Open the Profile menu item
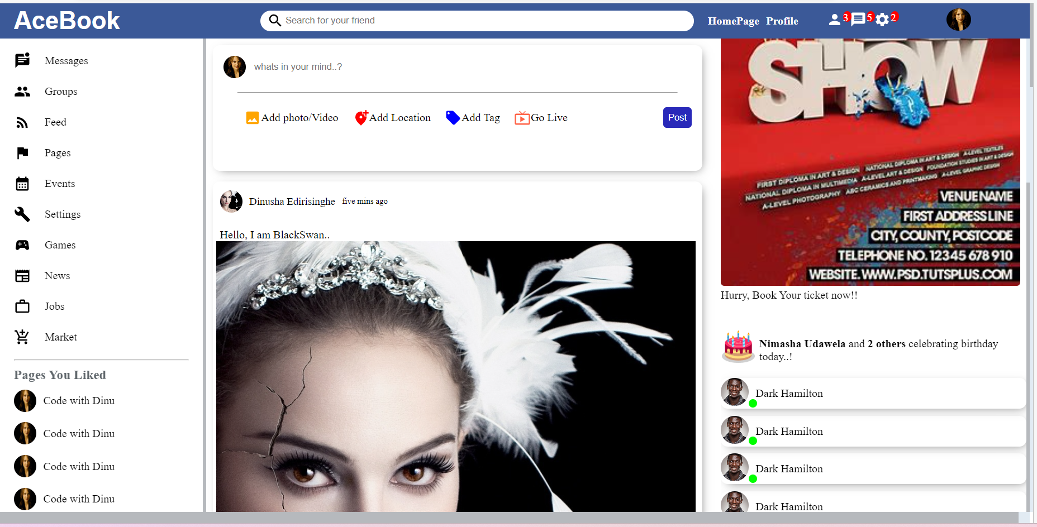 coord(782,21)
